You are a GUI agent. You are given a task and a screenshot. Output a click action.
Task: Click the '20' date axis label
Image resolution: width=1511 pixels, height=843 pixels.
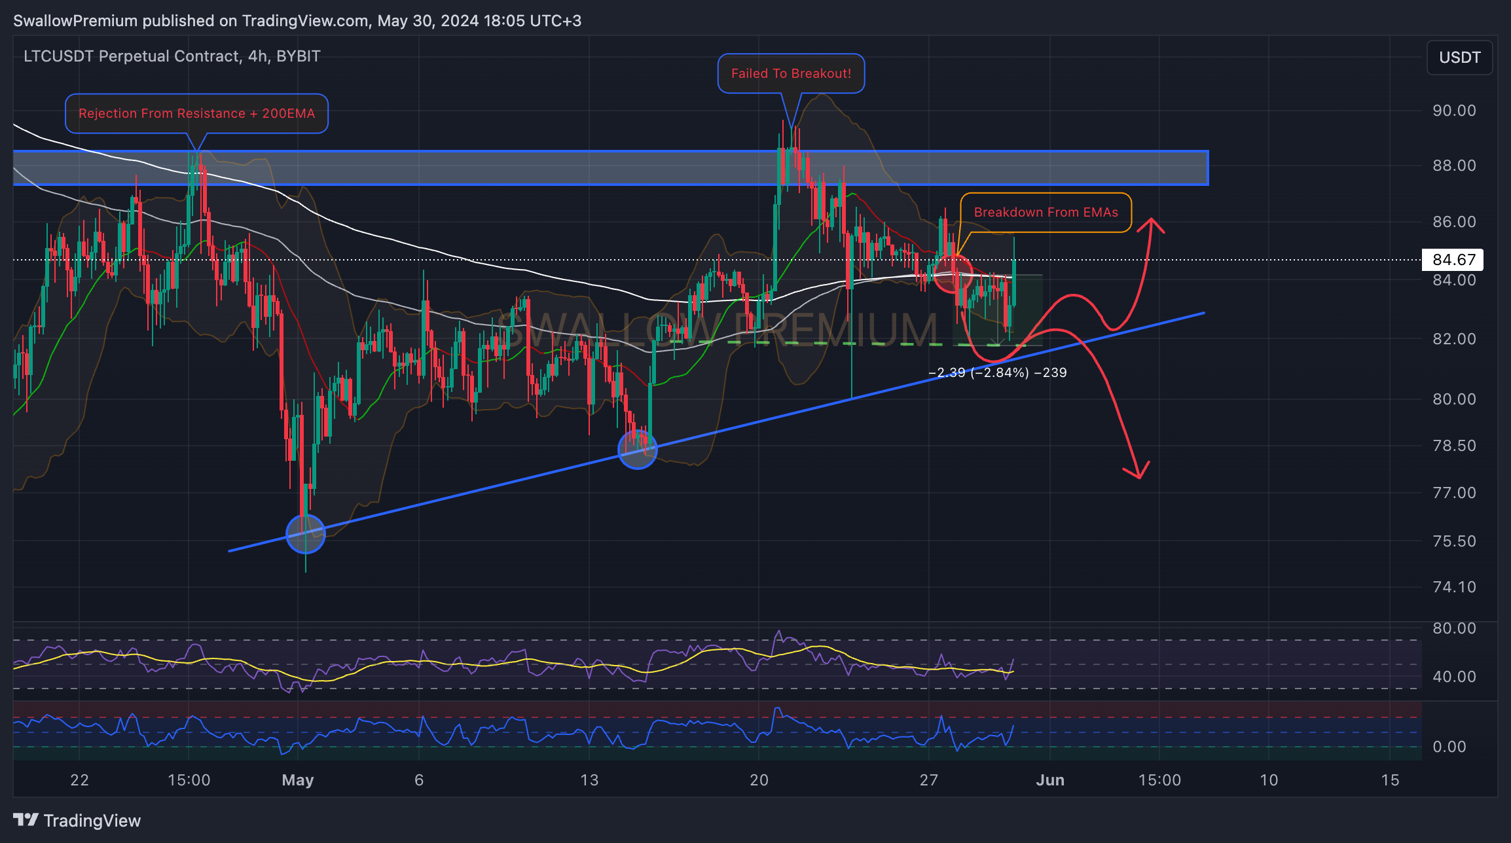click(759, 780)
